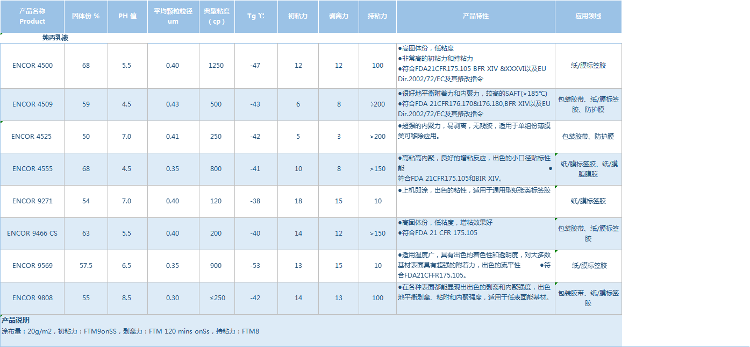This screenshot has width=750, height=347.
Task: Click the 固体份 % column header
Action: [x=86, y=17]
